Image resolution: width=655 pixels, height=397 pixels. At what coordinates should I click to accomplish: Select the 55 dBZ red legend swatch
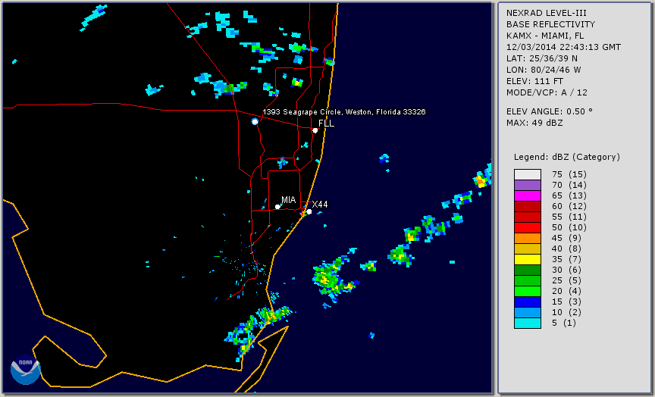coord(528,217)
